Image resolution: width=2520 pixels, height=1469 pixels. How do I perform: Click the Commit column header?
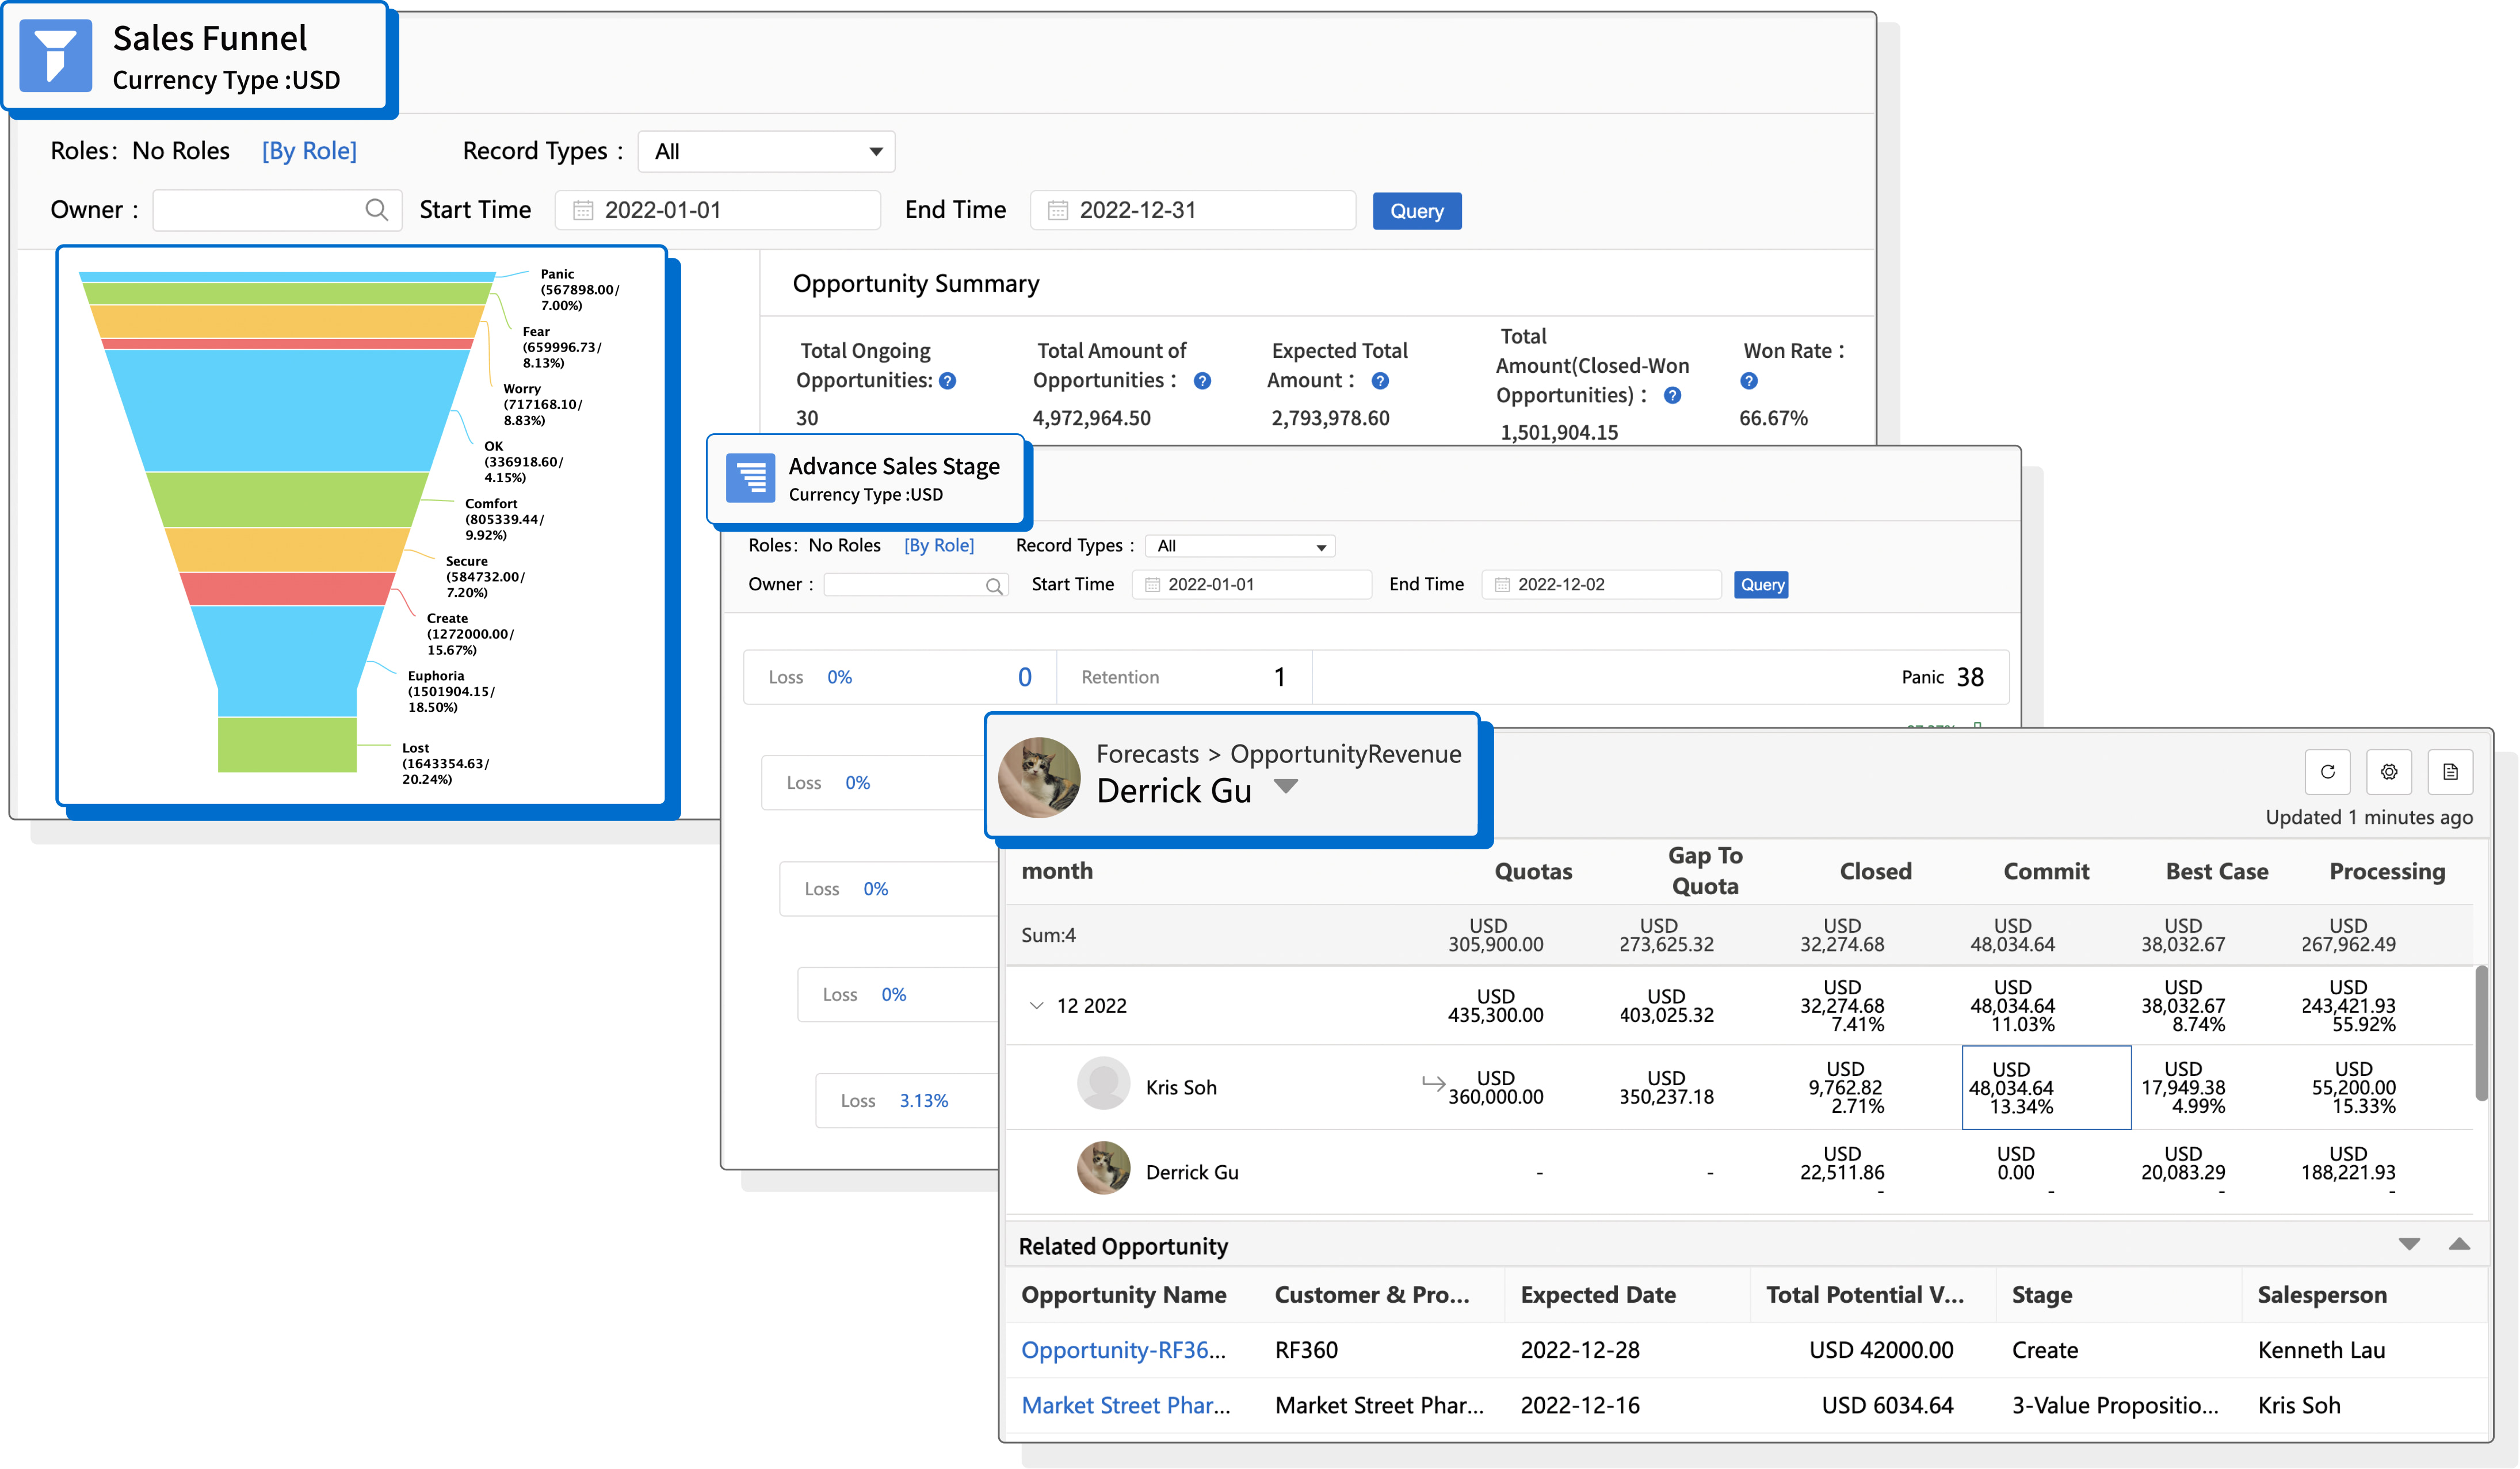tap(2046, 871)
